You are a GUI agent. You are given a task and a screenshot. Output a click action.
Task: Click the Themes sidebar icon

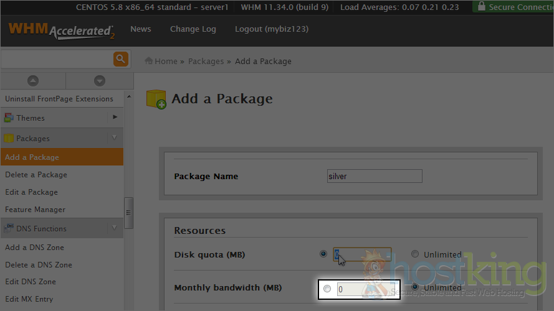click(x=9, y=118)
